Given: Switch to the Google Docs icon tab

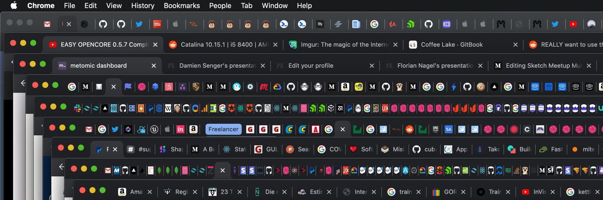Looking at the screenshot, I should pos(356,24).
